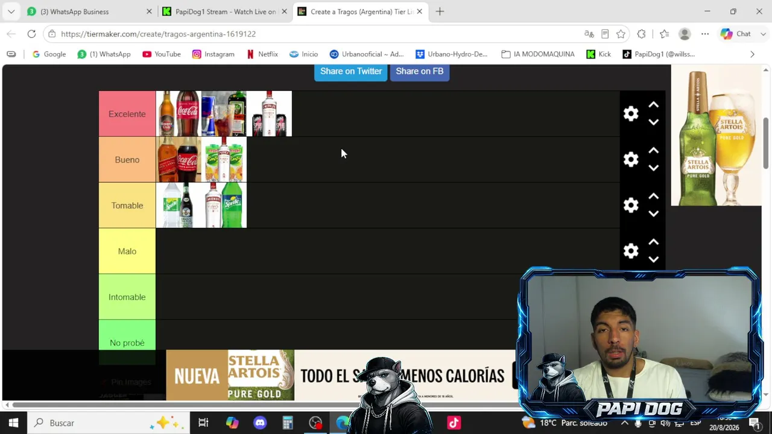Move the Tomable tier down with its arrow
This screenshot has width=772, height=434.
653,214
